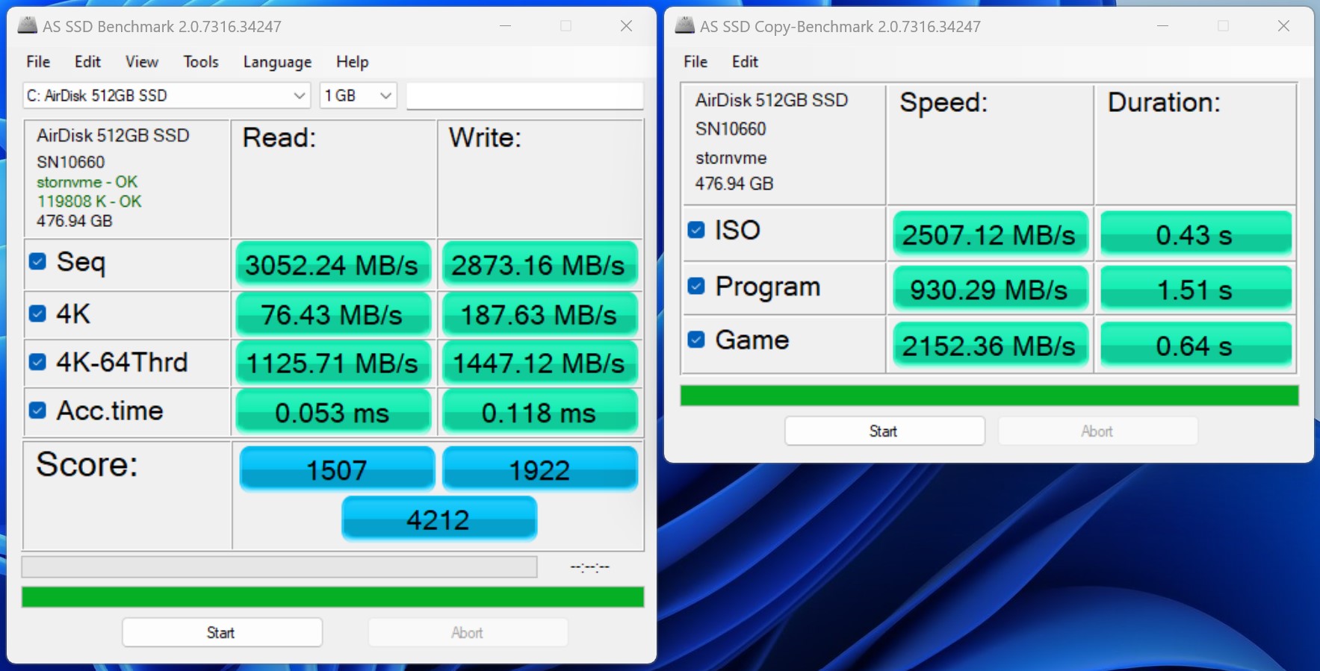Minimize the AS SSD Benchmark window
This screenshot has height=671, width=1320.
point(506,26)
